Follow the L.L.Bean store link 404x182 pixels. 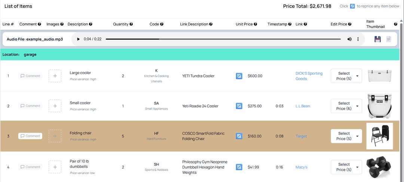[303, 106]
